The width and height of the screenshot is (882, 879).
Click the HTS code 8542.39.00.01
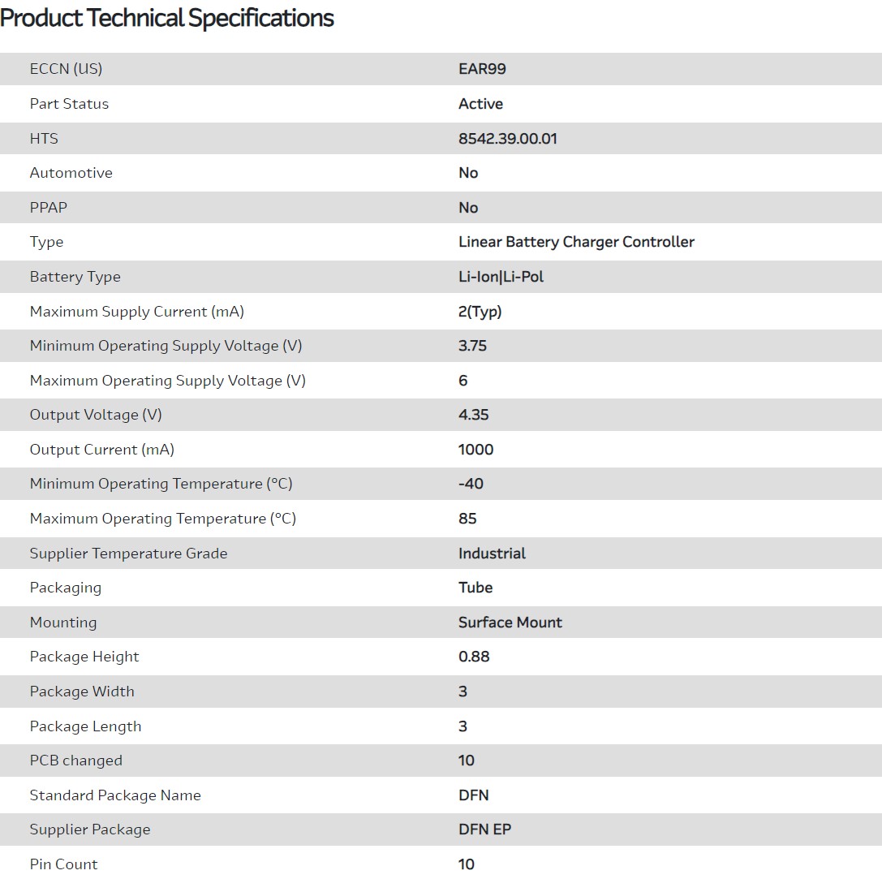(x=508, y=139)
